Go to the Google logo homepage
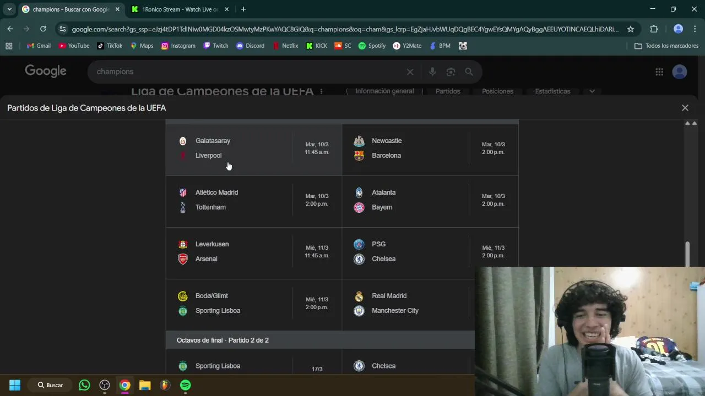705x396 pixels. point(46,71)
